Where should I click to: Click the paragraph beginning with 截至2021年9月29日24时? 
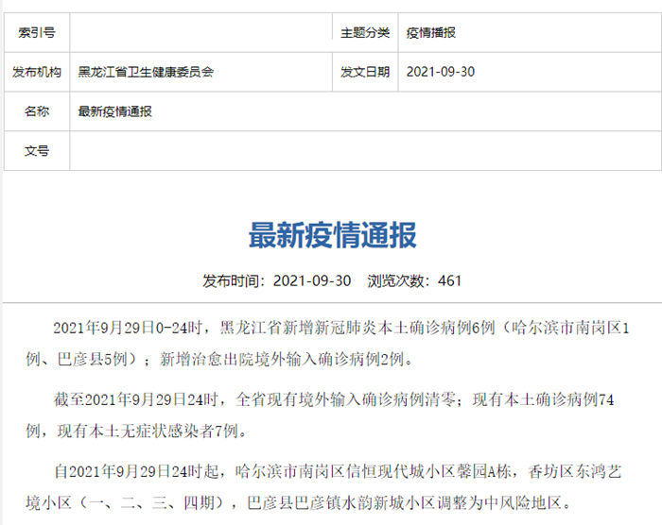point(331,415)
